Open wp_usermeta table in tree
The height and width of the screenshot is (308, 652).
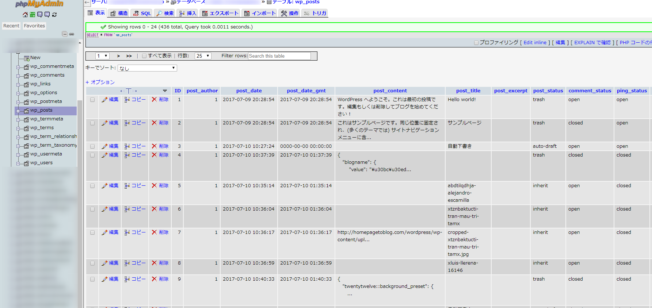click(x=46, y=154)
